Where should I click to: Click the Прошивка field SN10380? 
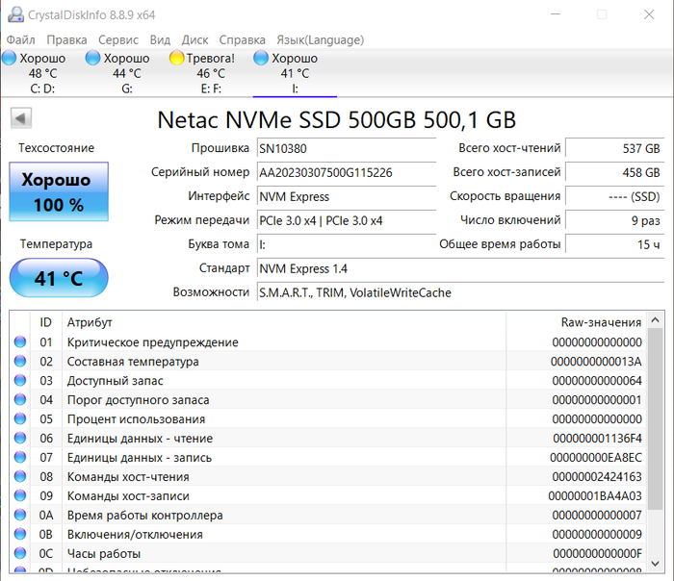(347, 148)
